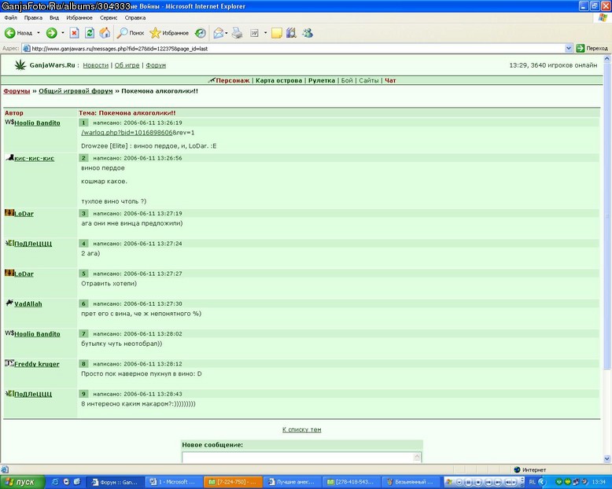This screenshot has height=489, width=612.
Task: Click the syndicate icon beside LoDar post 5
Action: pyautogui.click(x=9, y=273)
